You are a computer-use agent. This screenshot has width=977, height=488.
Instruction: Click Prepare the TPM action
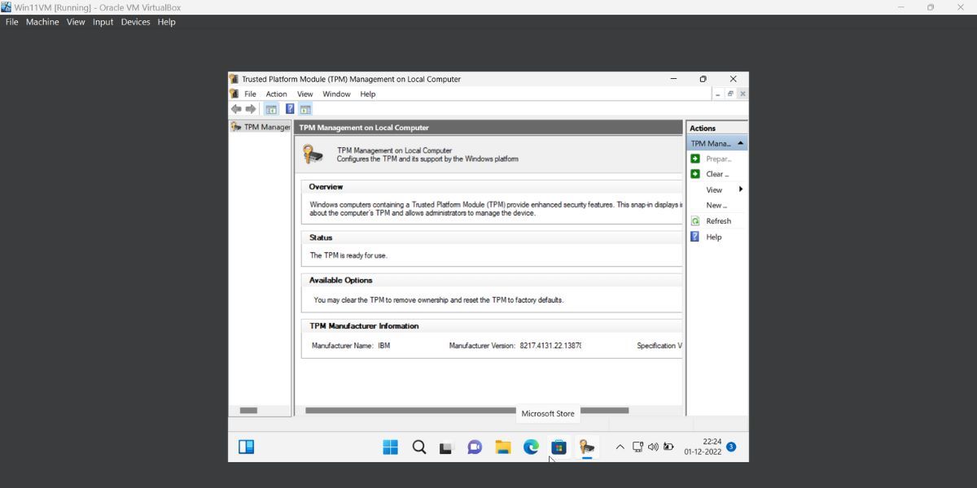coord(719,159)
